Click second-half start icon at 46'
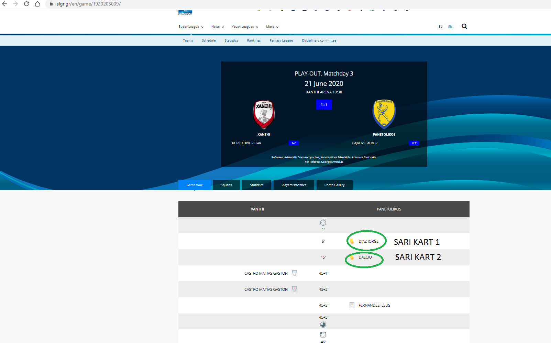This screenshot has height=343, width=551. point(323,335)
